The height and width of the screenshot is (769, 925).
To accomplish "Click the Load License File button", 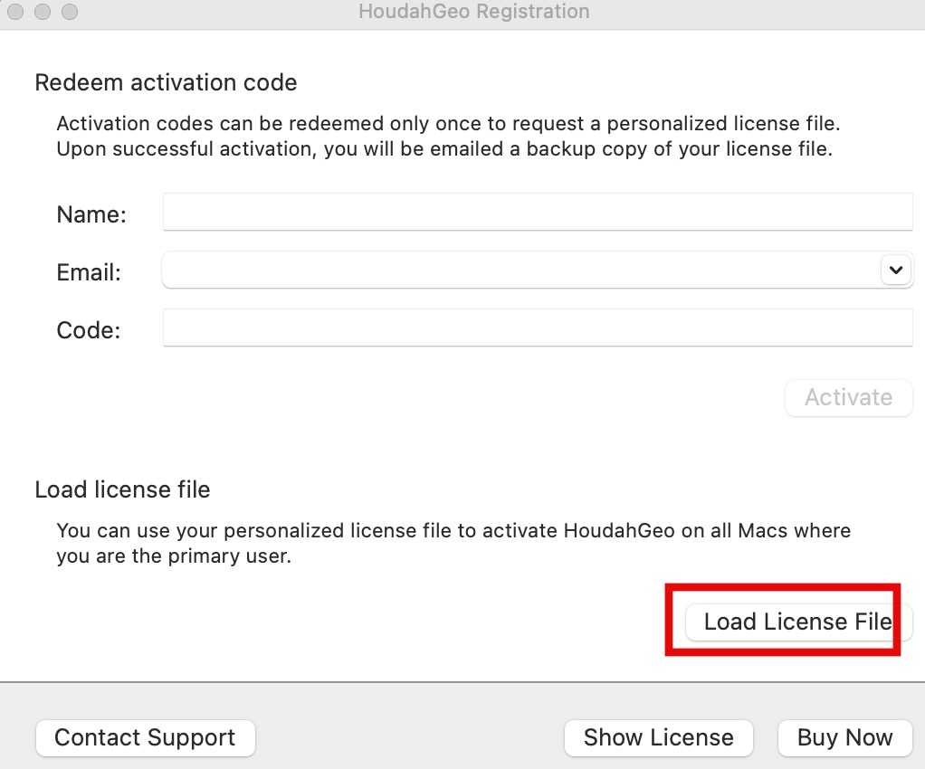I will point(797,622).
